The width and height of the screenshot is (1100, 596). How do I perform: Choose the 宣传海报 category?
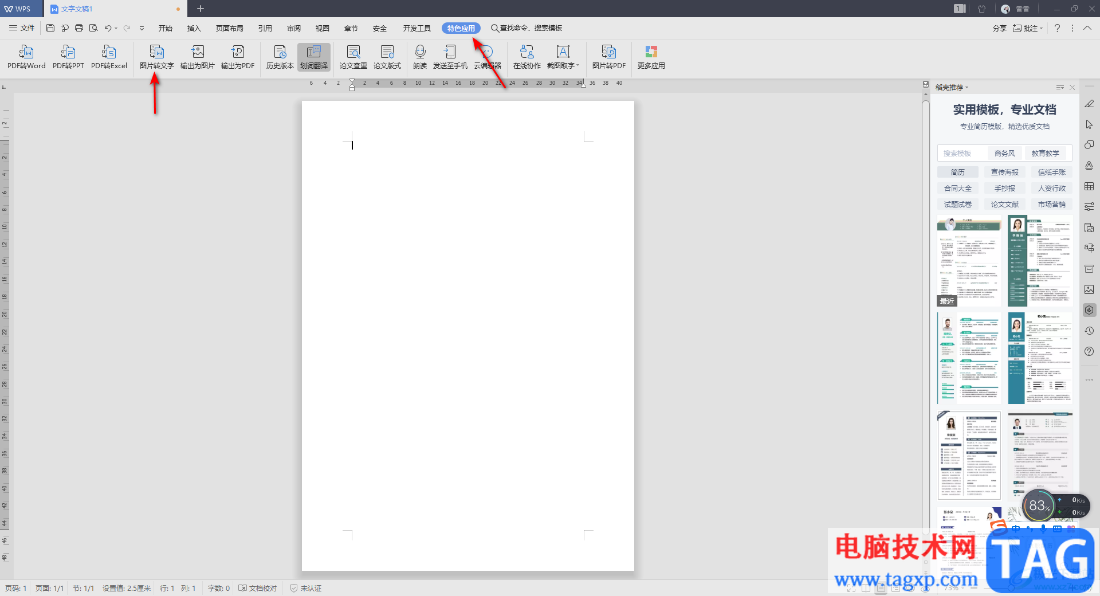pos(1005,172)
